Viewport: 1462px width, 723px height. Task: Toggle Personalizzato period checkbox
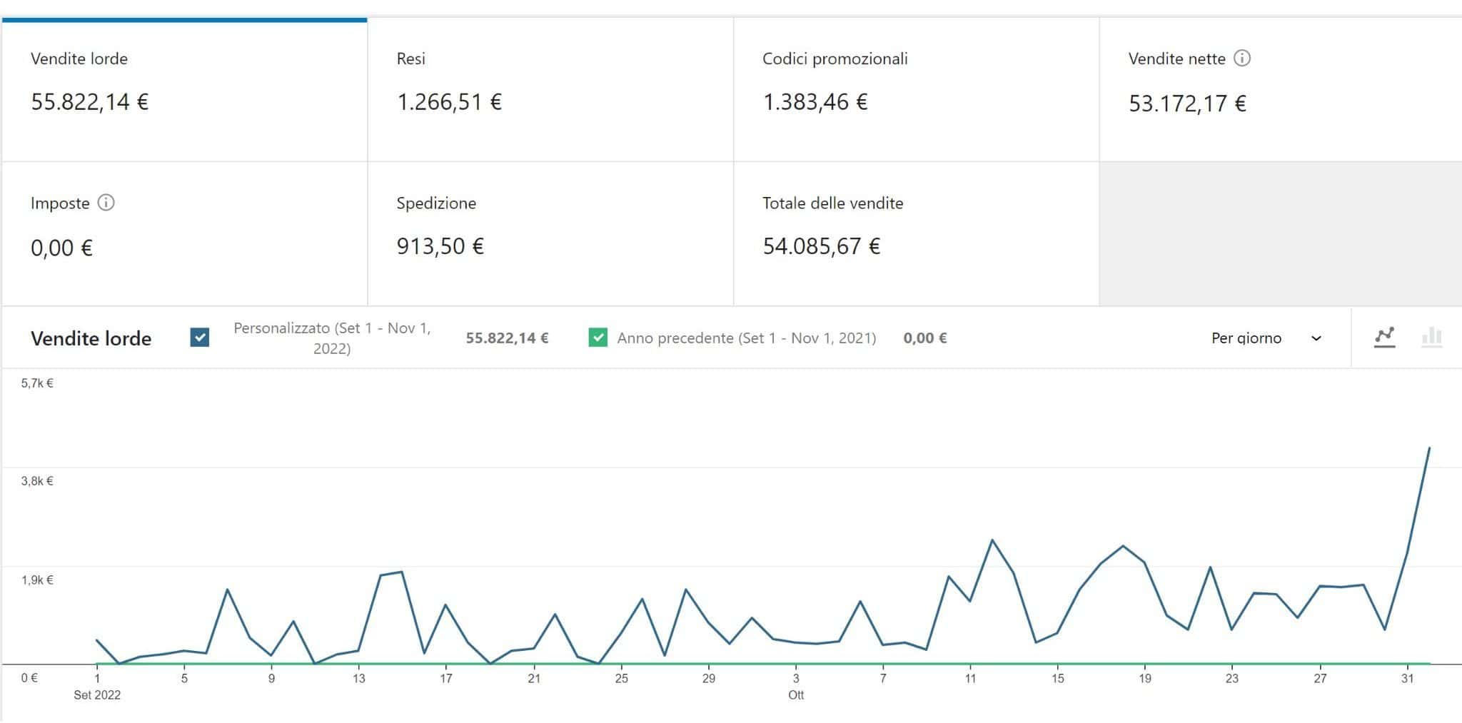point(200,338)
